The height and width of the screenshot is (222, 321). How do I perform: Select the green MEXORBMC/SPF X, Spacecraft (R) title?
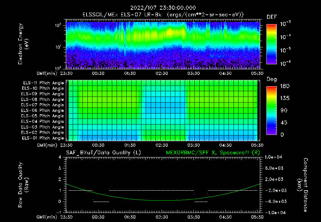tap(213, 153)
